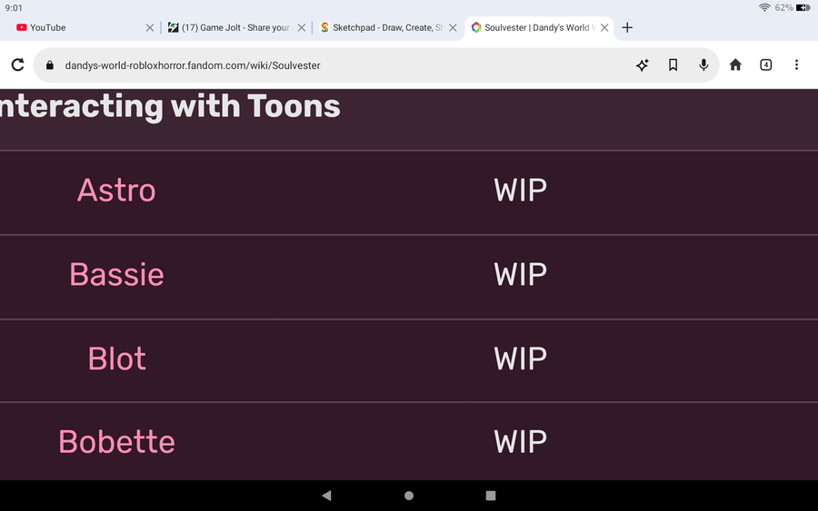818x511 pixels.
Task: Open the tab switcher showing 4 tabs
Action: [x=765, y=65]
